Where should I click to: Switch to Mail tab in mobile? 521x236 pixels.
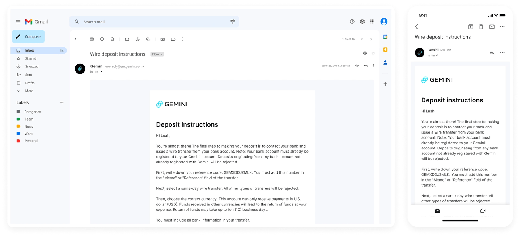(x=437, y=211)
